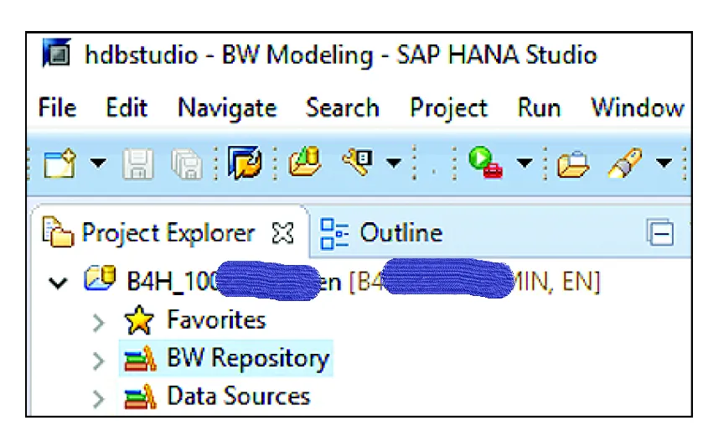703x431 pixels.
Task: Expand the BW Repository node
Action: [x=99, y=361]
